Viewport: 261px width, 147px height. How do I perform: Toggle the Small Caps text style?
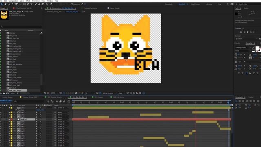click(x=250, y=73)
